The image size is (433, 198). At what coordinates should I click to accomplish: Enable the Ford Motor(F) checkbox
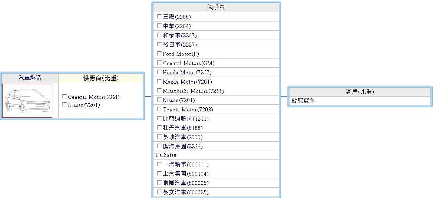pyautogui.click(x=159, y=54)
